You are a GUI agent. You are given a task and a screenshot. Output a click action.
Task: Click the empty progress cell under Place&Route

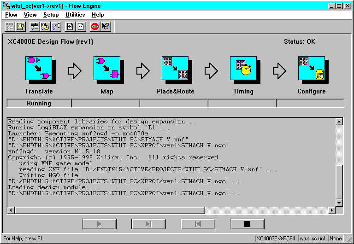pyautogui.click(x=174, y=103)
